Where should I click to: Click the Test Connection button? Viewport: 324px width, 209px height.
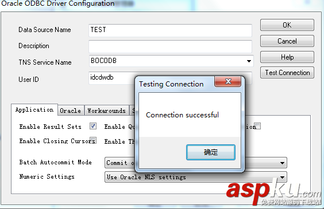(287, 73)
